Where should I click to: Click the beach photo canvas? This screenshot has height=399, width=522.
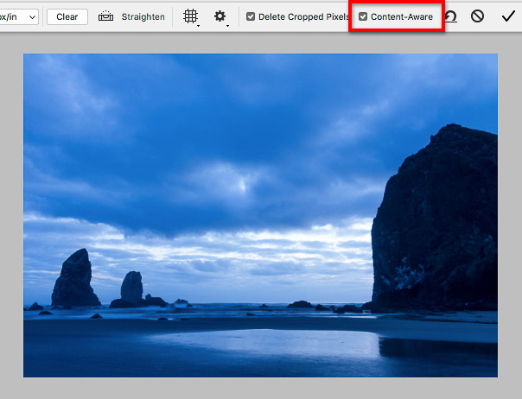260,215
